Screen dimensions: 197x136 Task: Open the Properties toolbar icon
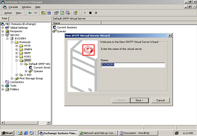point(57,13)
